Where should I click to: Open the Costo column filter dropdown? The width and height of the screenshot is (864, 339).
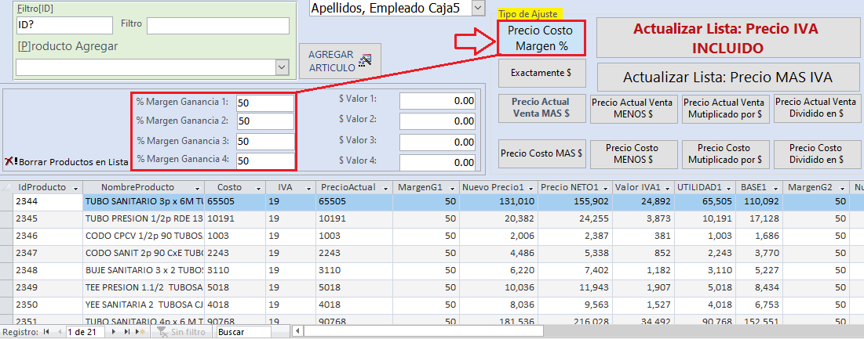tap(257, 188)
